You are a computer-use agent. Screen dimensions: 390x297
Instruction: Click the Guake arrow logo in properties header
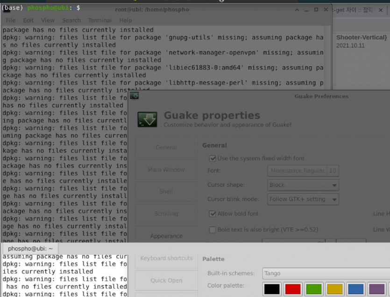click(x=147, y=120)
